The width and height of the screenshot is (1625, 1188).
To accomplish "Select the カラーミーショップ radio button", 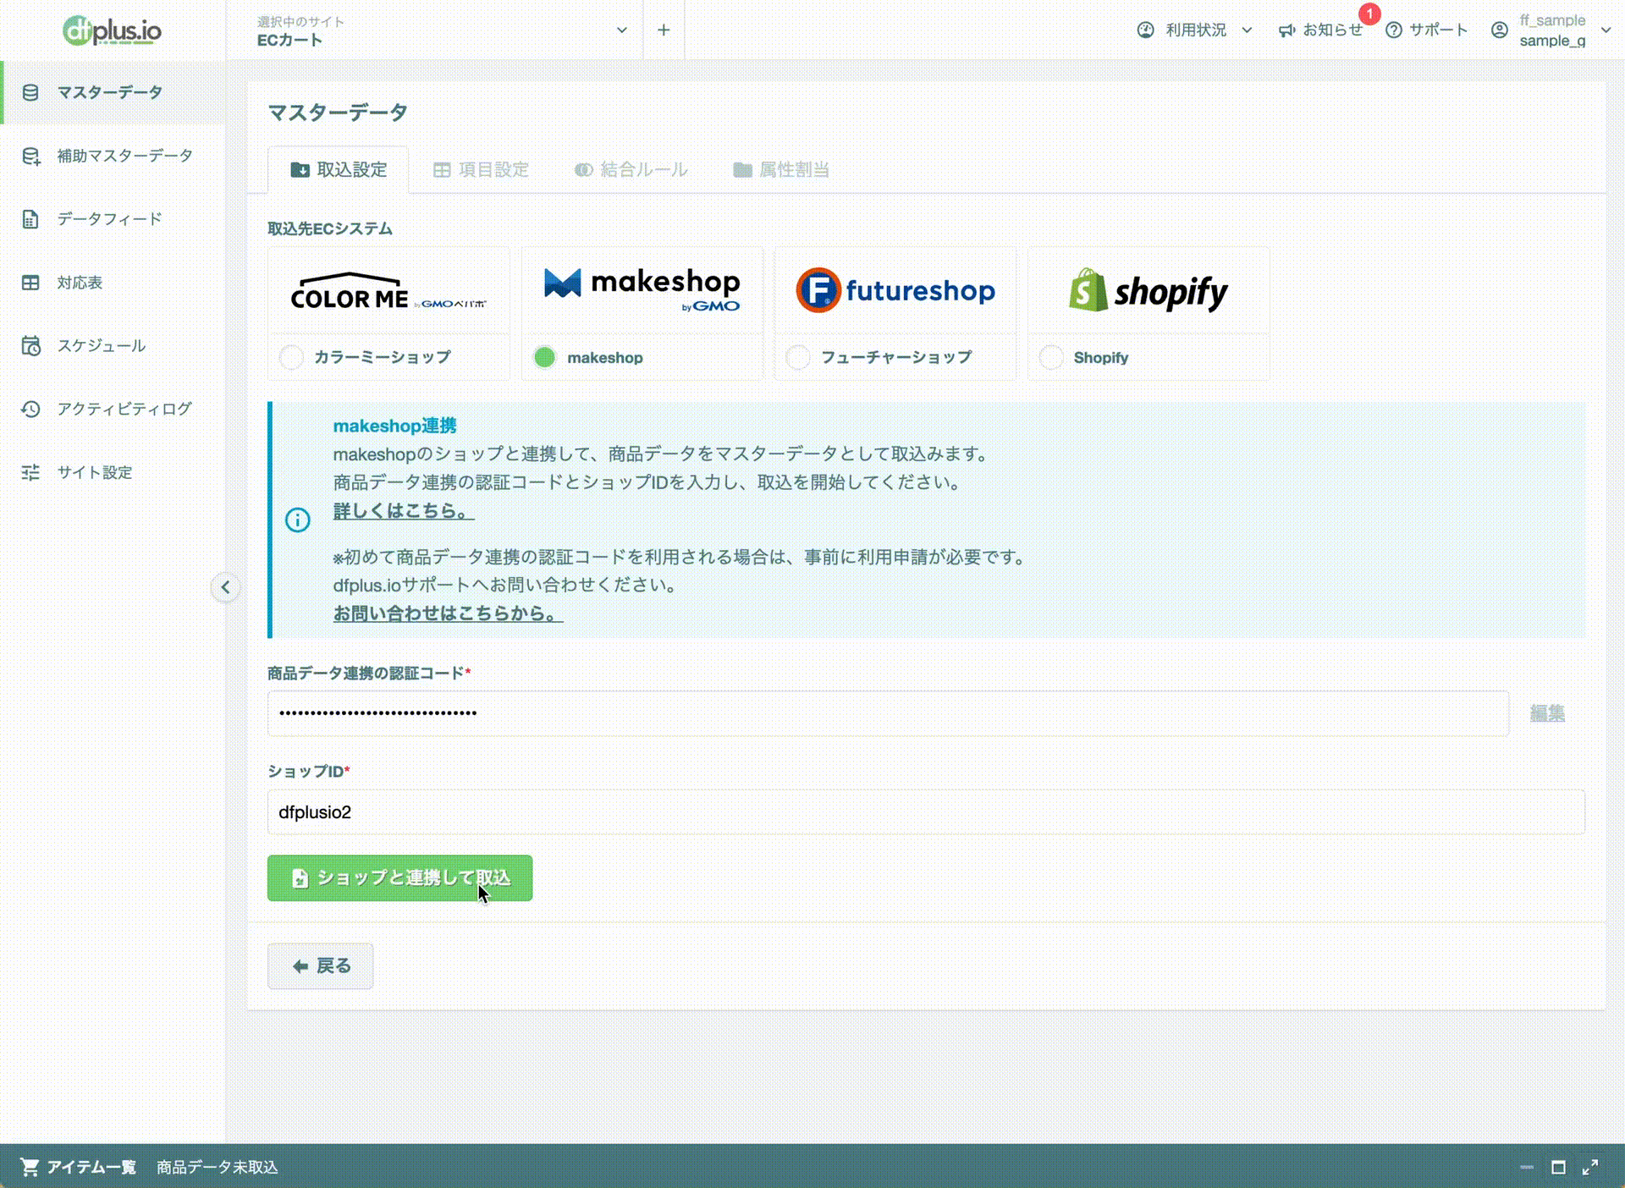I will click(x=292, y=358).
